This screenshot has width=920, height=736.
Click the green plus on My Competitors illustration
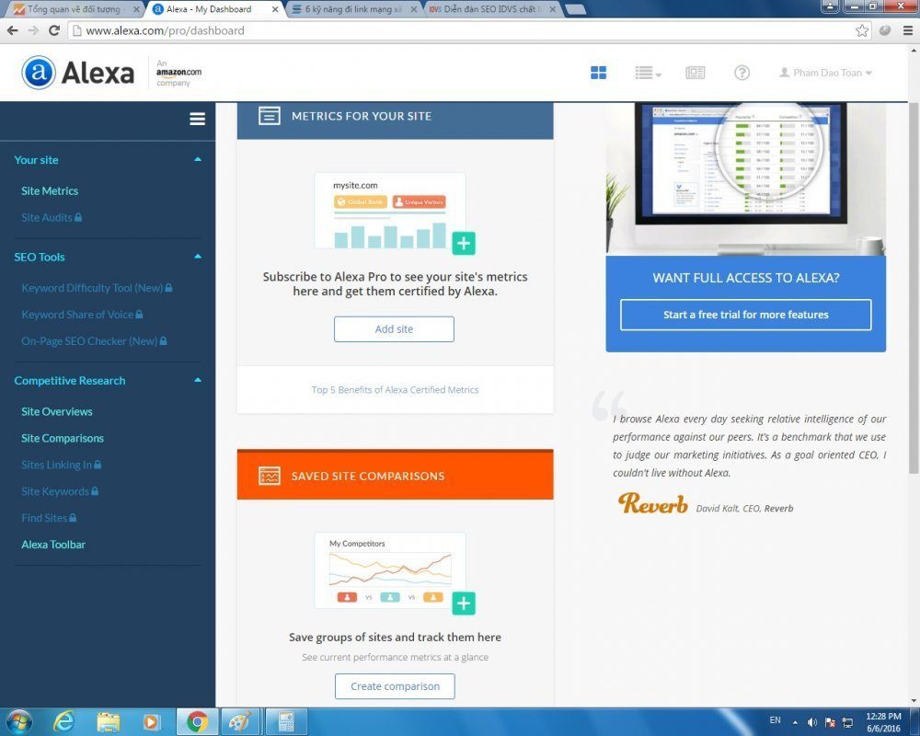pos(464,604)
